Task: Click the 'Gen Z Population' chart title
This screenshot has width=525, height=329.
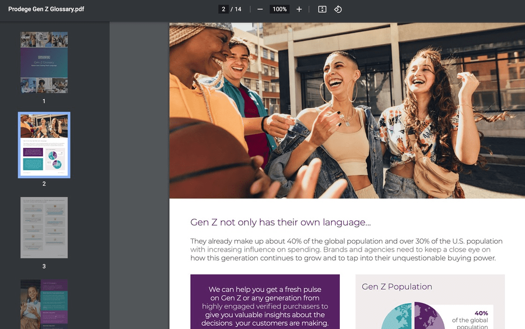Action: tap(397, 286)
